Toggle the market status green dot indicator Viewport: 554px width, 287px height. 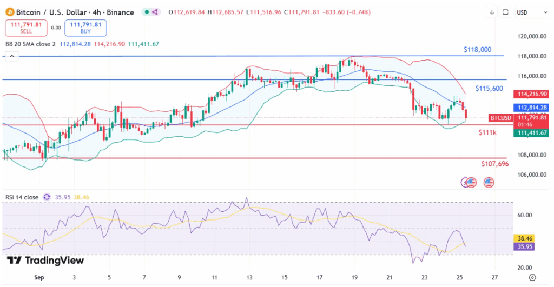pyautogui.click(x=147, y=12)
